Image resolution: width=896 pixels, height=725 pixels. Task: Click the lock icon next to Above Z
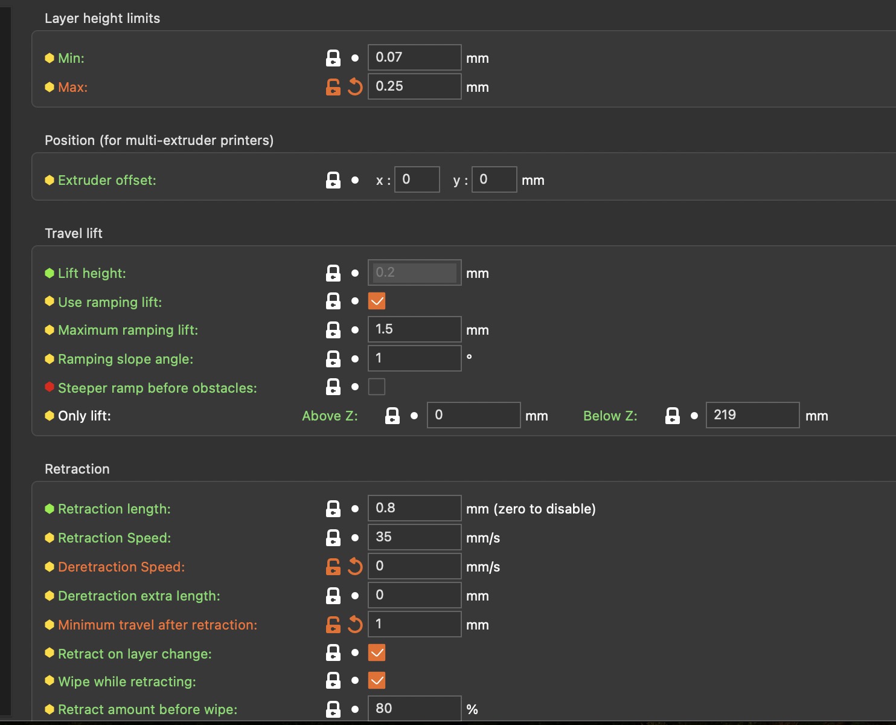tap(392, 416)
